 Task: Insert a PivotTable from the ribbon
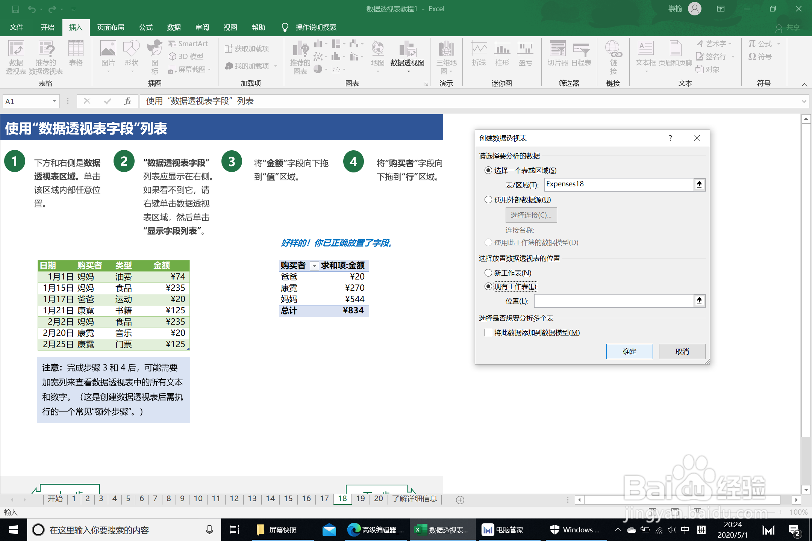(x=16, y=56)
